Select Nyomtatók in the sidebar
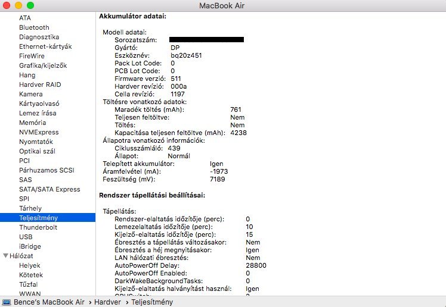 (x=36, y=142)
